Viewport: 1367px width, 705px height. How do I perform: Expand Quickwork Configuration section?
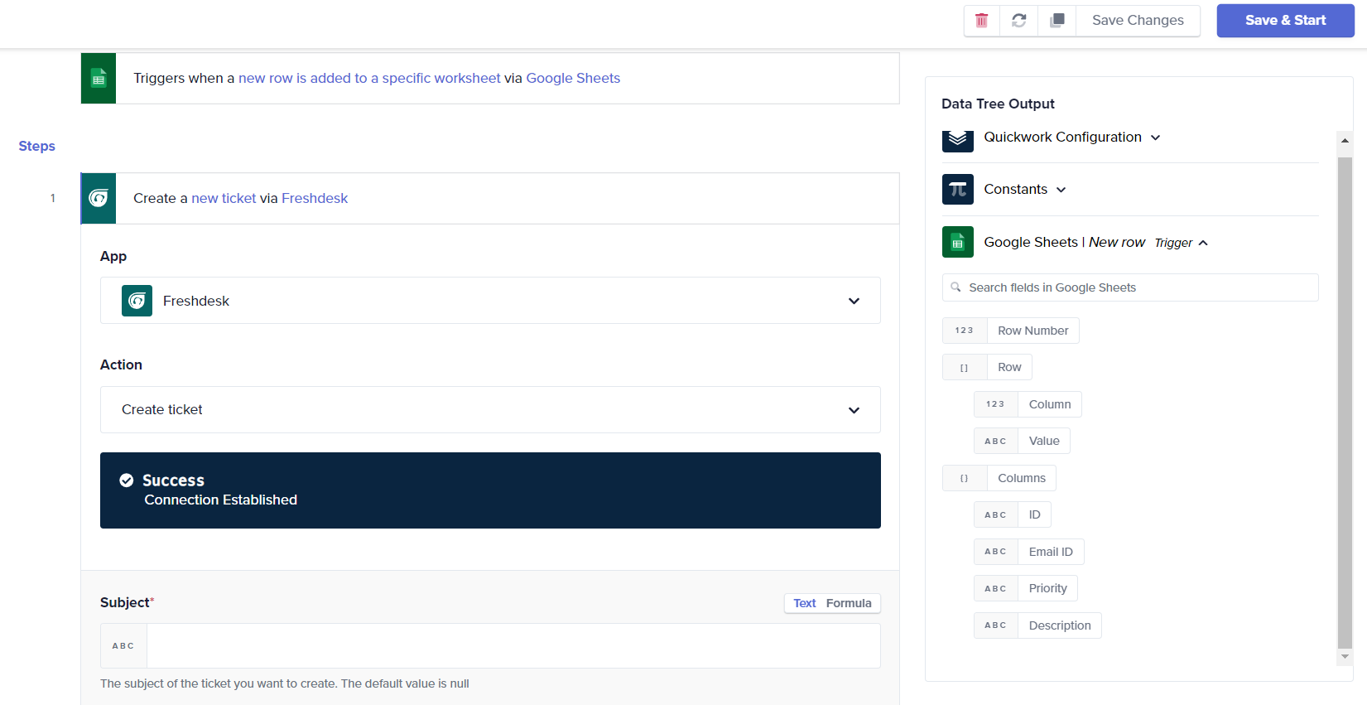pos(1156,138)
